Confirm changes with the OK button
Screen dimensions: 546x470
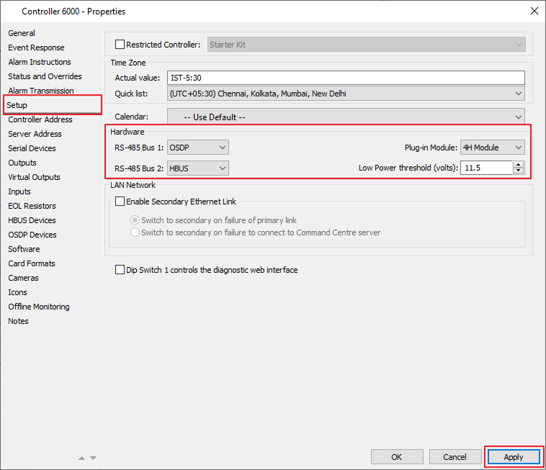click(397, 457)
